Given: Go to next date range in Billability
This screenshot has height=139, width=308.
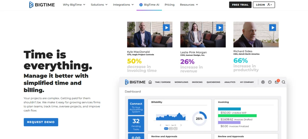Looking at the screenshot, I should (181, 125).
